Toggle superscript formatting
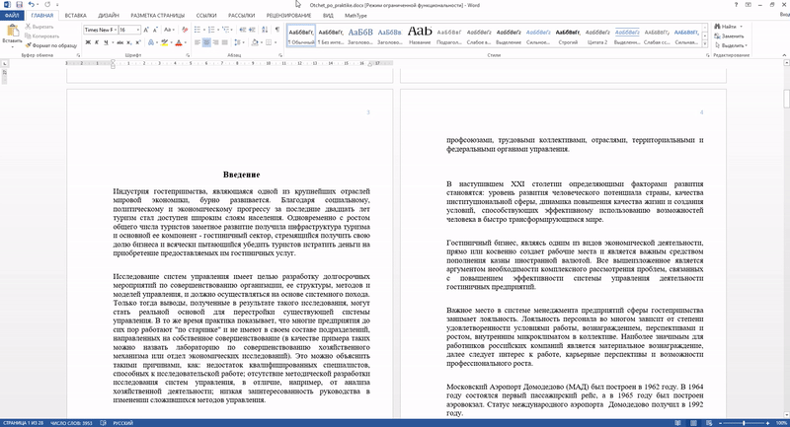 pos(138,42)
